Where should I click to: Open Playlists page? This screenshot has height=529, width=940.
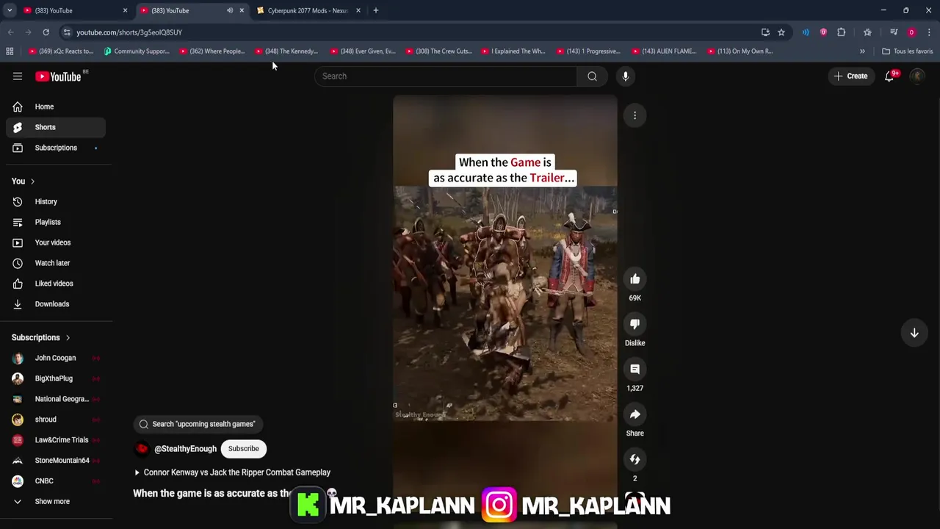(x=56, y=222)
